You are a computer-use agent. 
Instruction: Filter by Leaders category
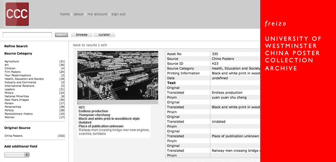(10, 89)
